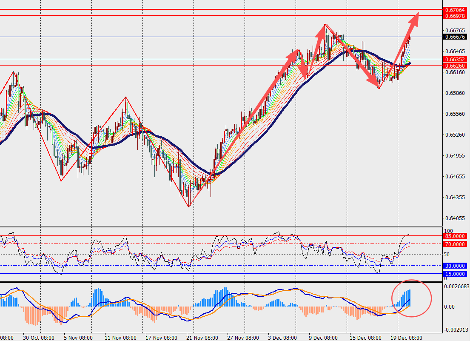Screen dimensions: 470x341
Task: Click the red 0.67064 price level label
Action: point(456,9)
